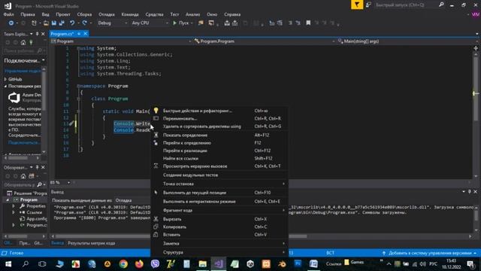Image resolution: width=481 pixels, height=271 pixels.
Task: Click the Azure DevOps logo icon
Action: 14,98
